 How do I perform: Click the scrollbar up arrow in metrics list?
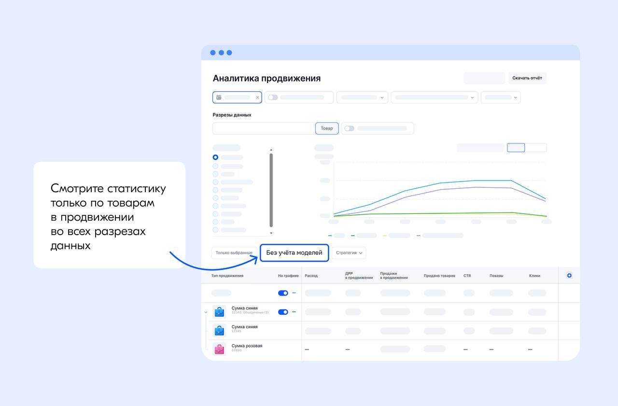[271, 150]
